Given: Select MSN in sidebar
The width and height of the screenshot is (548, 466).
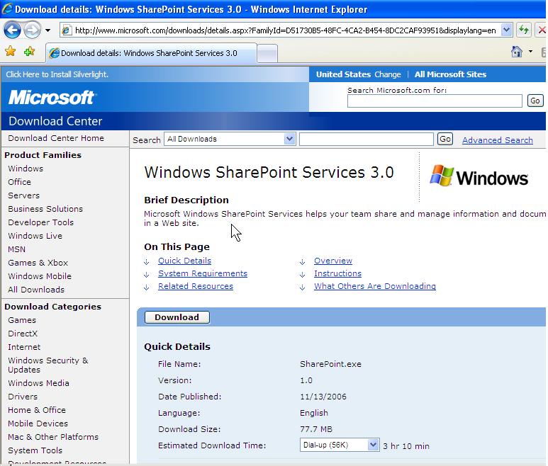Looking at the screenshot, I should point(16,249).
